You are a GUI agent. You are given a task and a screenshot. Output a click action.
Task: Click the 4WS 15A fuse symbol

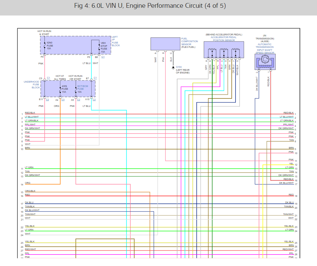(x=60, y=90)
